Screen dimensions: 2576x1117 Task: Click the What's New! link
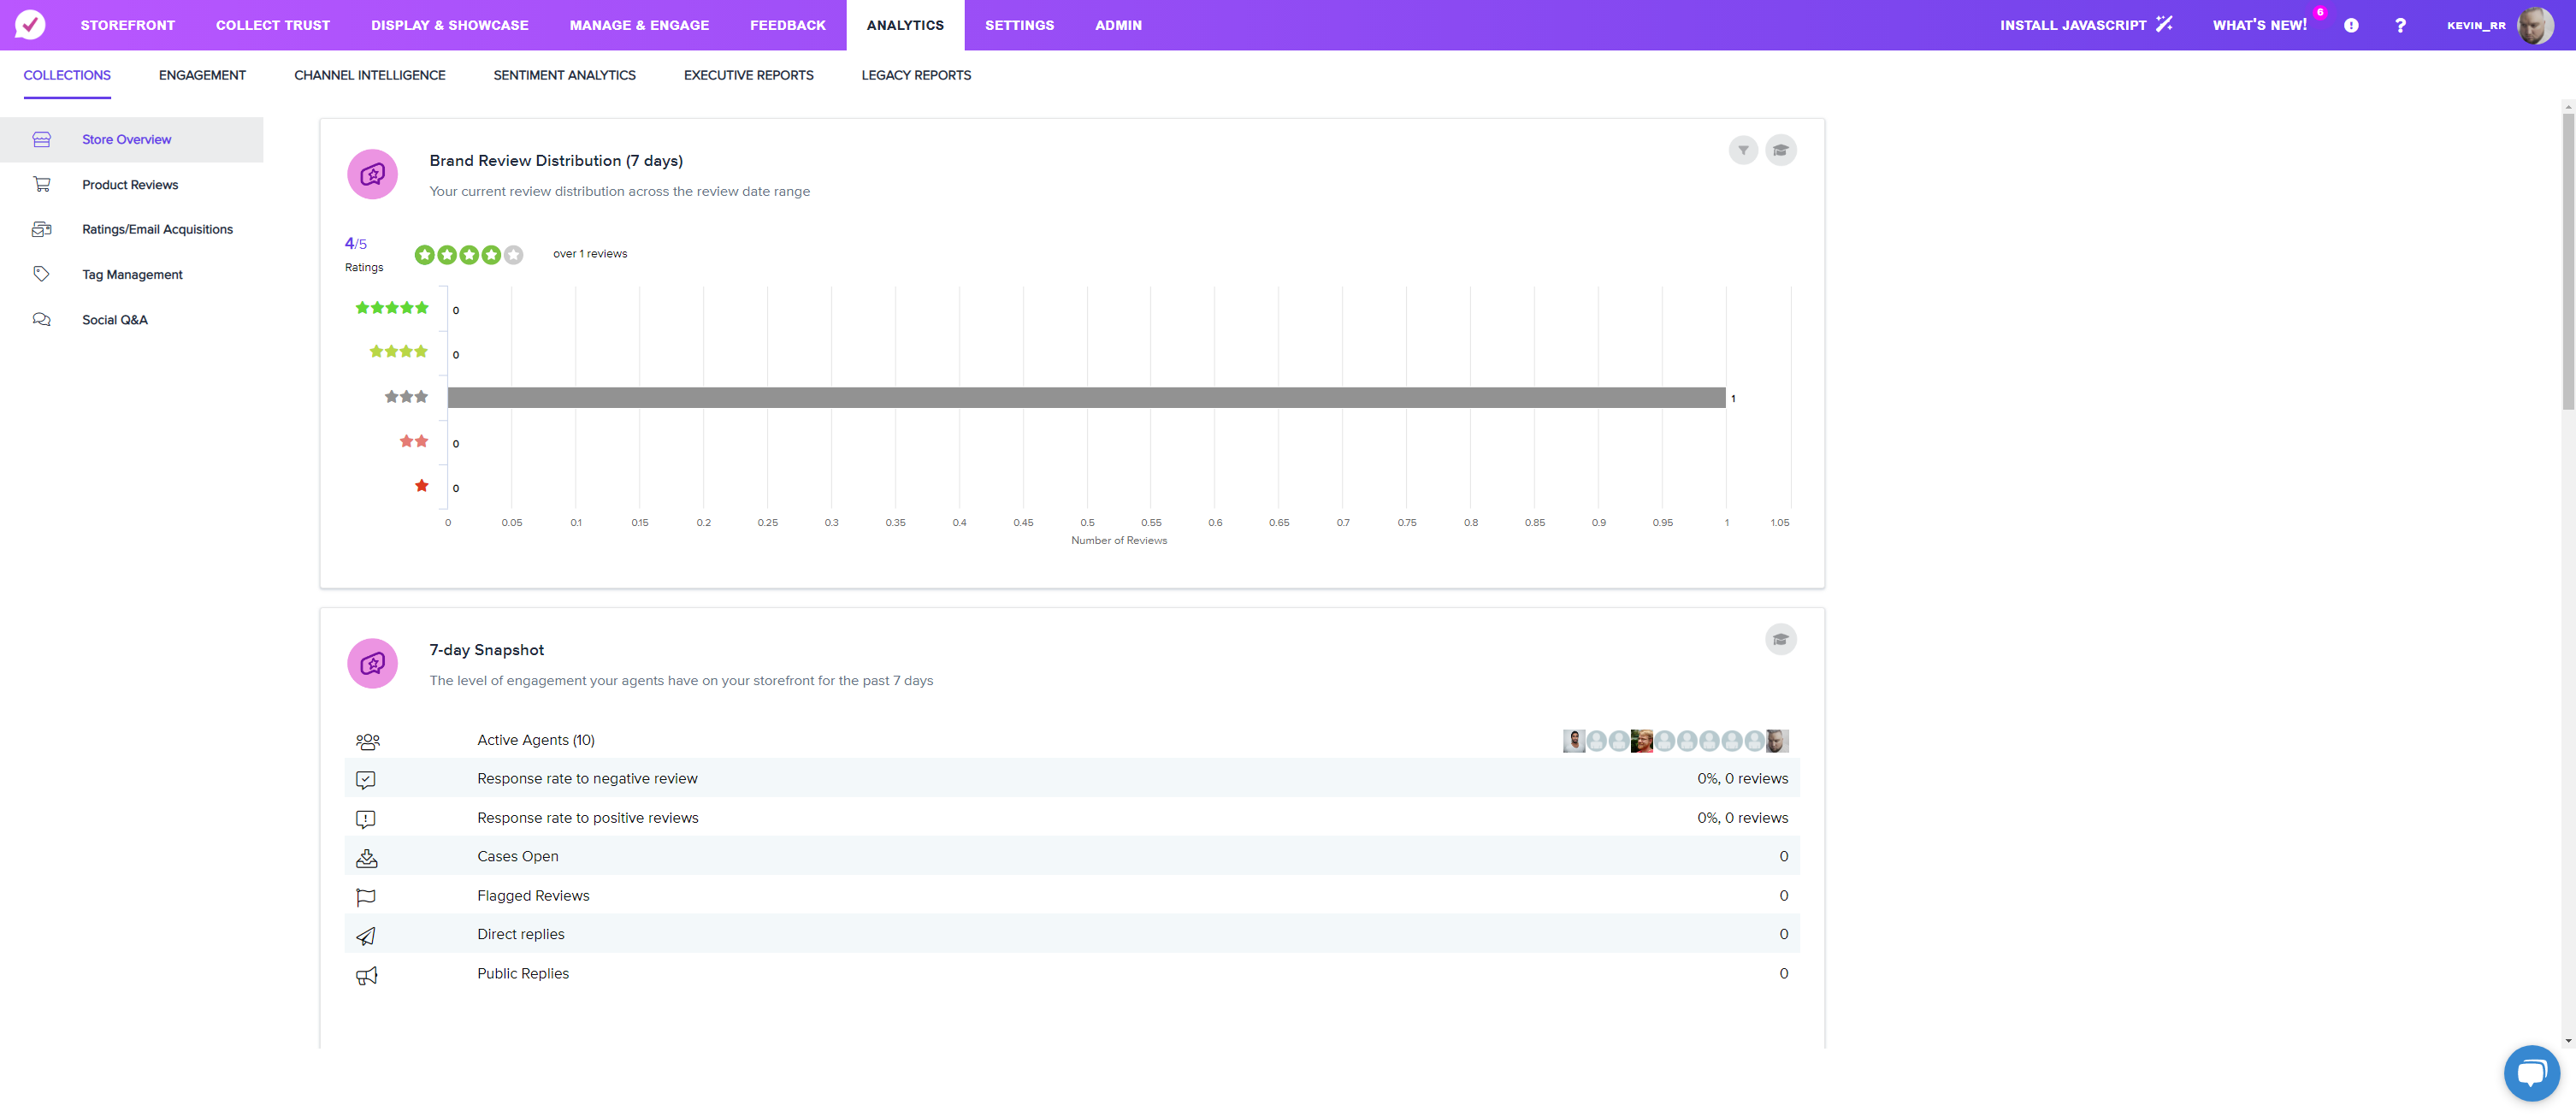(x=2259, y=25)
